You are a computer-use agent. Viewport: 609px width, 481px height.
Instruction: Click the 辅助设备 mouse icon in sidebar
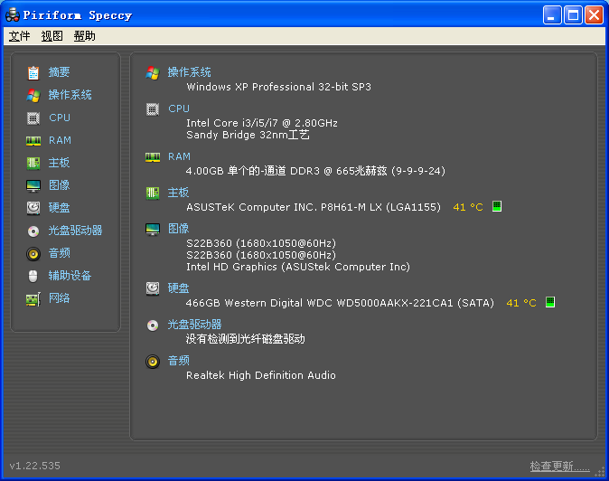[33, 276]
